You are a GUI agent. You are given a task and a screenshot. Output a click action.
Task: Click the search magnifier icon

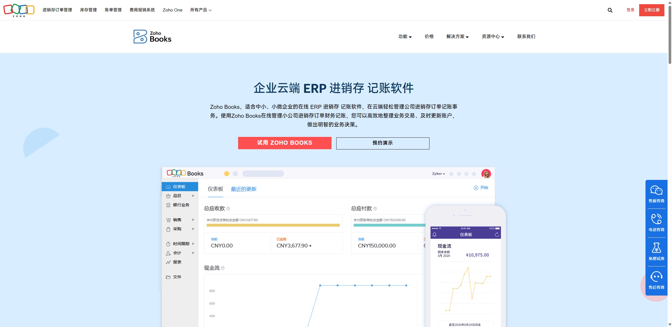pyautogui.click(x=610, y=10)
